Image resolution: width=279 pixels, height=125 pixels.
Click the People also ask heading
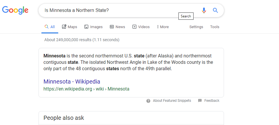click(x=64, y=118)
